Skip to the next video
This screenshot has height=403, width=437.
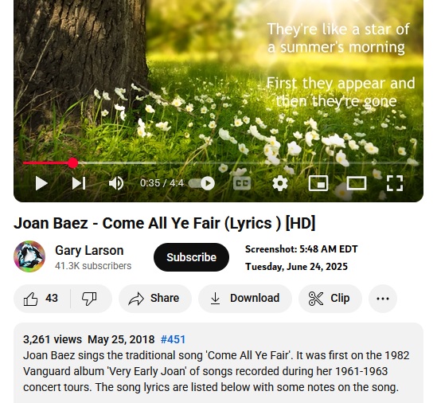(79, 183)
